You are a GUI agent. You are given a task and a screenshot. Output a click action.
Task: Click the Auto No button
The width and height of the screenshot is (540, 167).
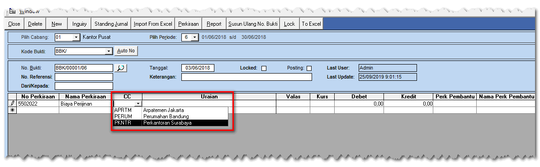126,51
